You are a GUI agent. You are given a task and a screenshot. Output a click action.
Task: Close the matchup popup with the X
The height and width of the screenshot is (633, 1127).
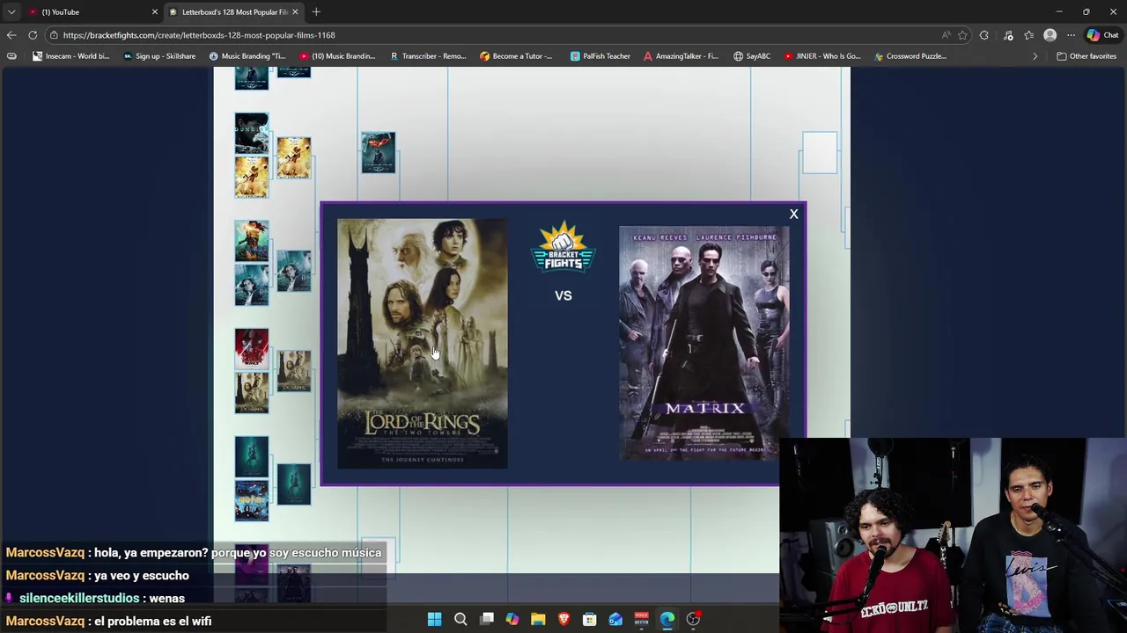[x=793, y=215]
